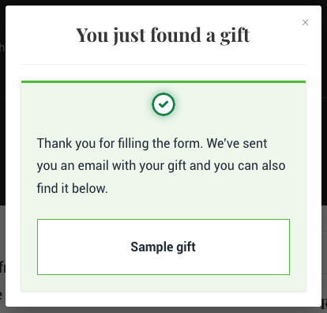The height and width of the screenshot is (313, 327).
Task: Click the dark backdrop above the popup
Action: 163,2
